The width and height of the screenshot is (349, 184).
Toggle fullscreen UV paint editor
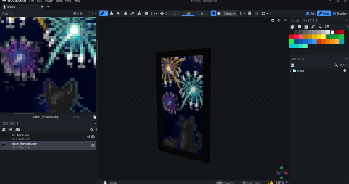[91, 13]
